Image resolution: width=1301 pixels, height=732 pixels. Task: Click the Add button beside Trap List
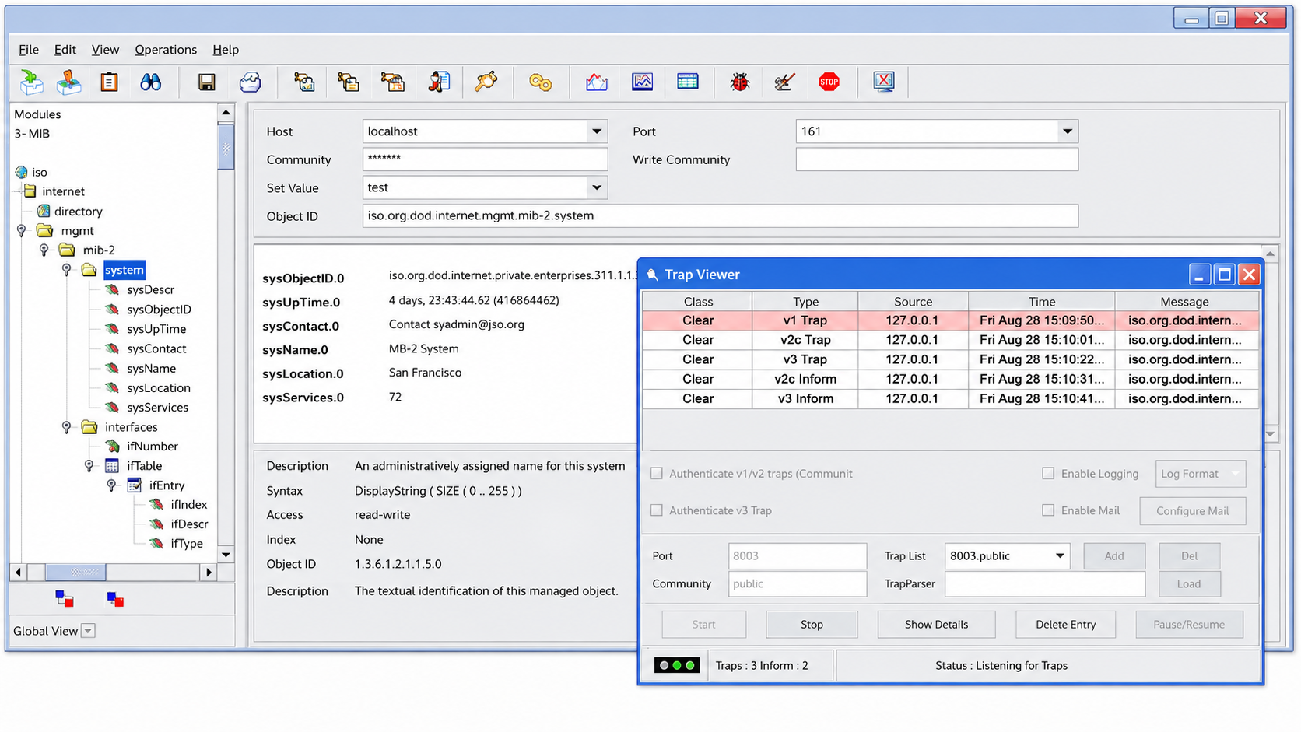click(1113, 555)
